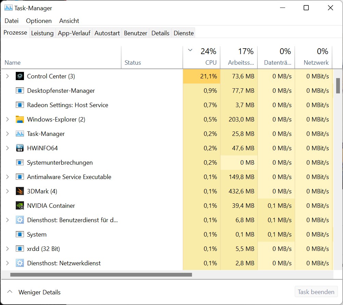Image resolution: width=343 pixels, height=305 pixels.
Task: Click the Control Center process icon
Action: pos(20,76)
